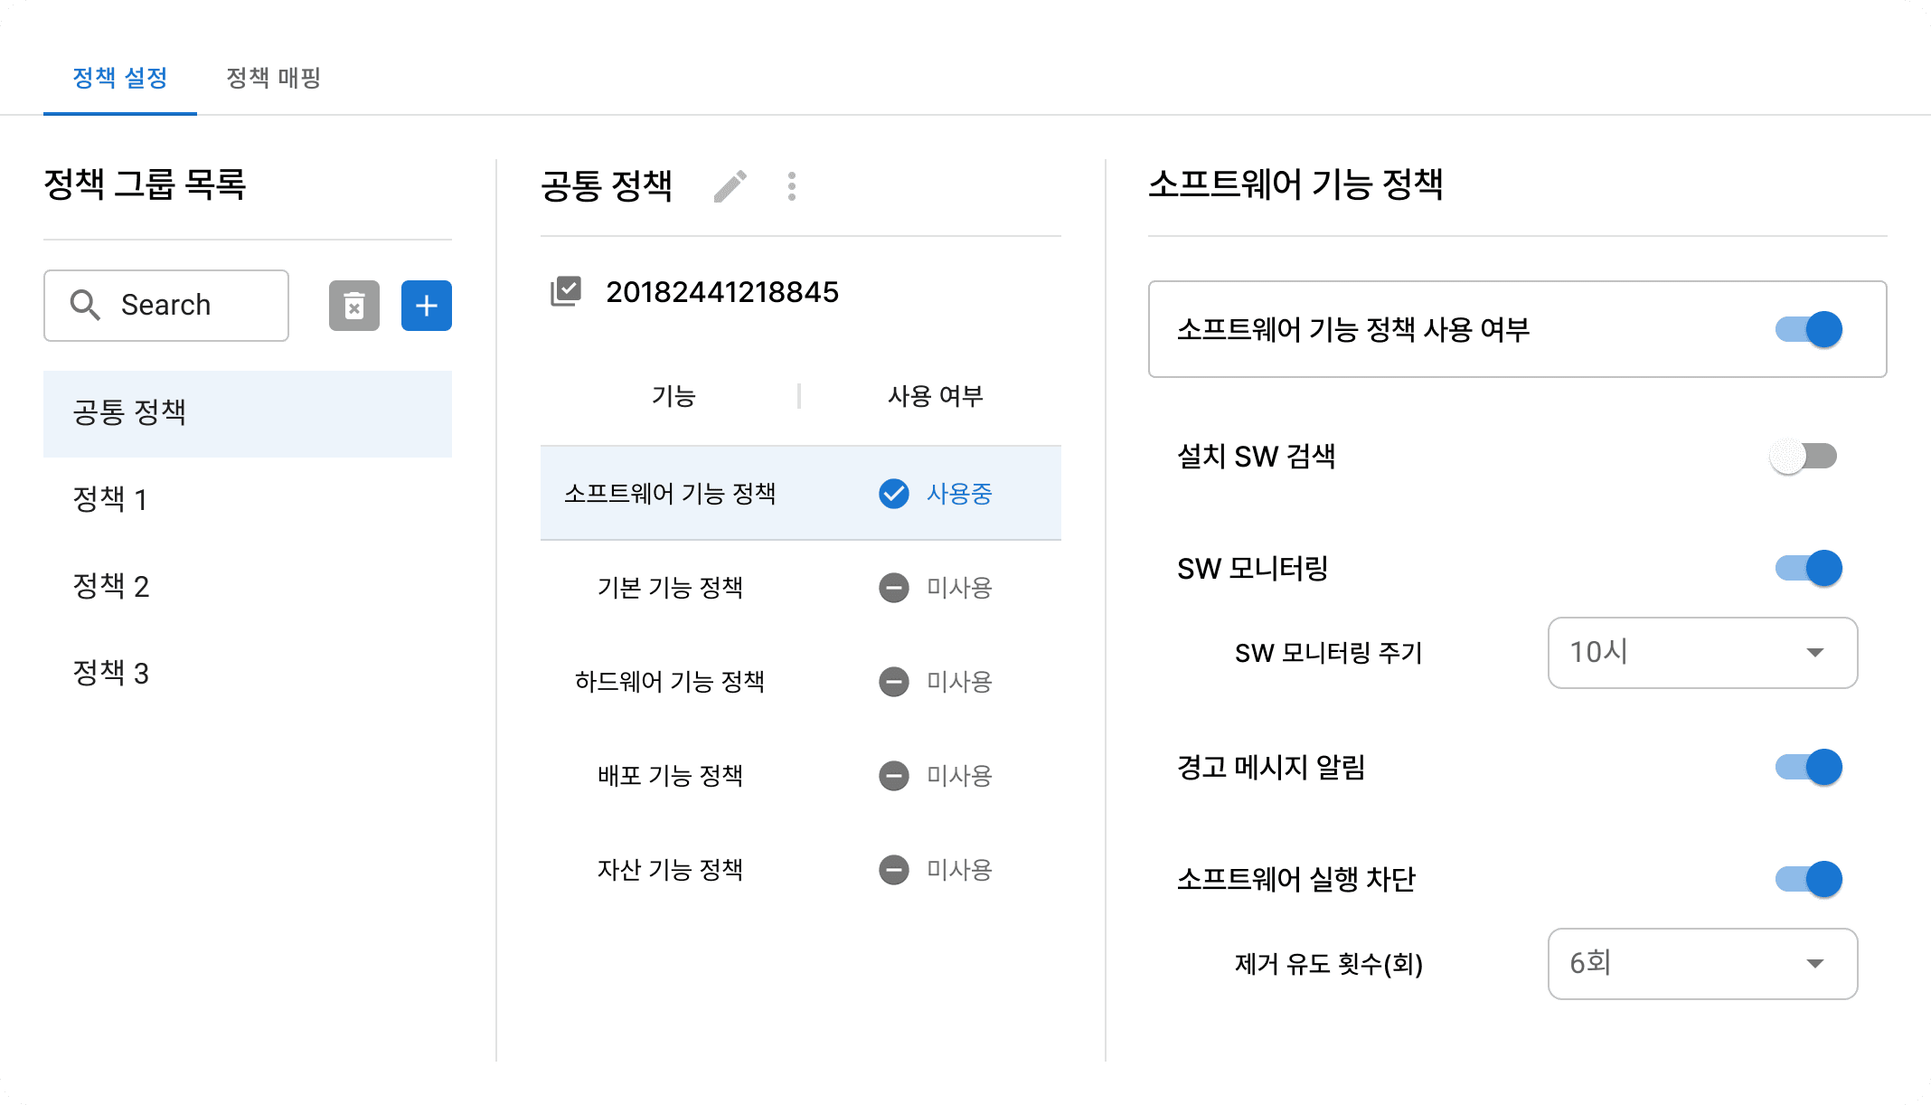The image size is (1931, 1105).
Task: Click the checklist icon beside 20182441218845
Action: 566,292
